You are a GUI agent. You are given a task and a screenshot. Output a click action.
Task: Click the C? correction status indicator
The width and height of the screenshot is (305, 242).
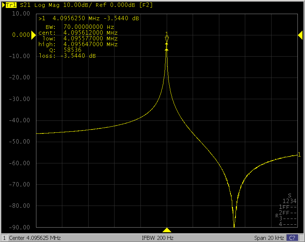(x=292, y=238)
